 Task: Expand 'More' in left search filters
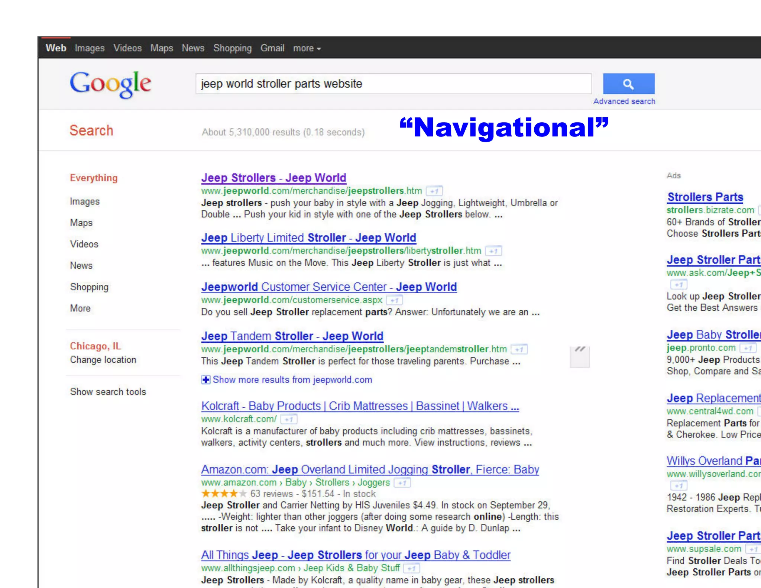(80, 308)
